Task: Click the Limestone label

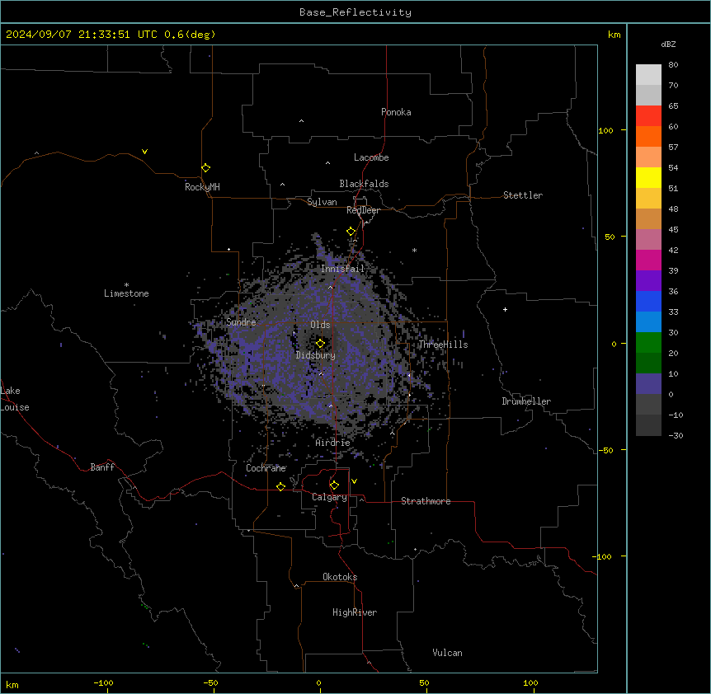Action: [x=126, y=293]
